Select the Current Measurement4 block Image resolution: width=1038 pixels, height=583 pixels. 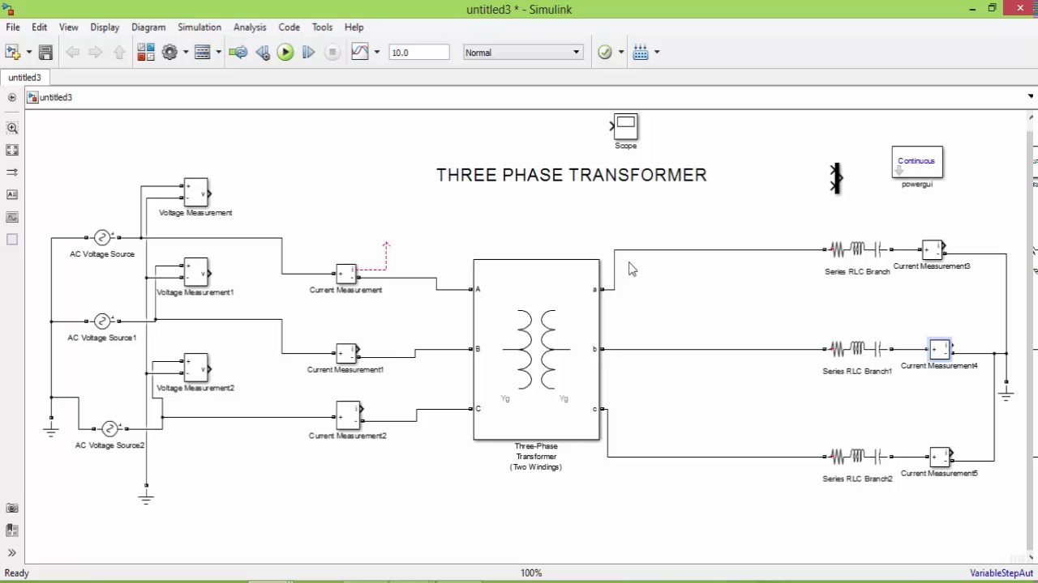[940, 350]
